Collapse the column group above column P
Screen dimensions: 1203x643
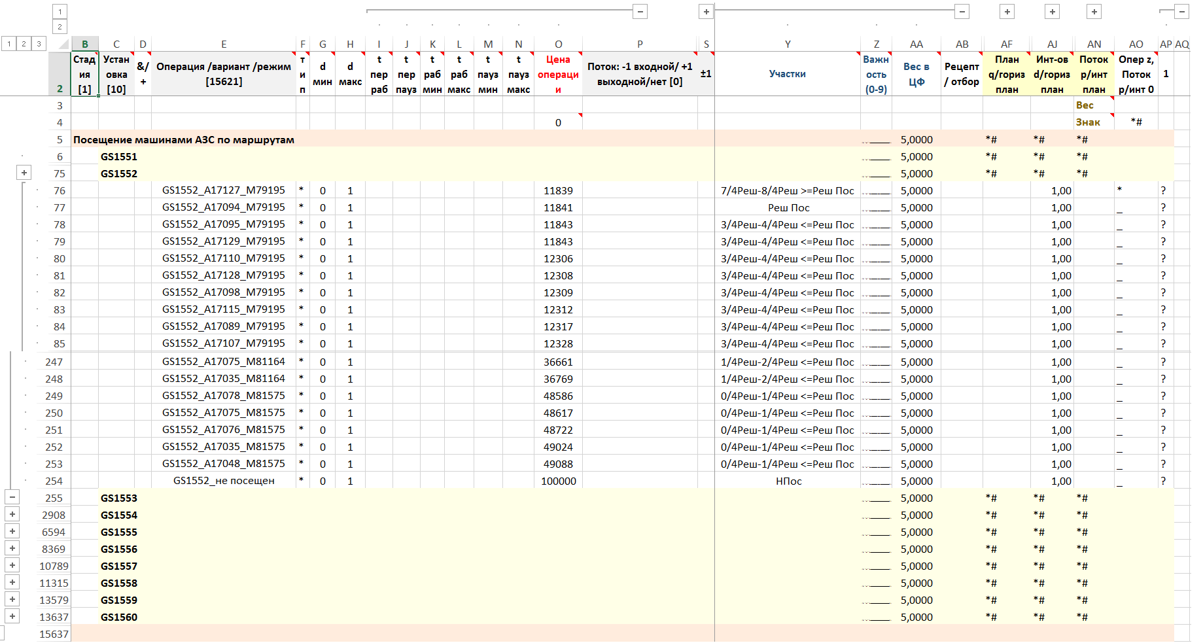(640, 12)
